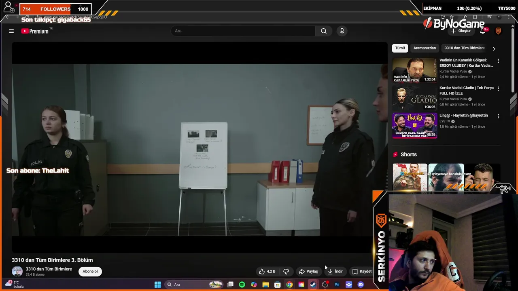Subscribe with the Abone ol button
Image resolution: width=518 pixels, height=291 pixels.
coord(90,271)
